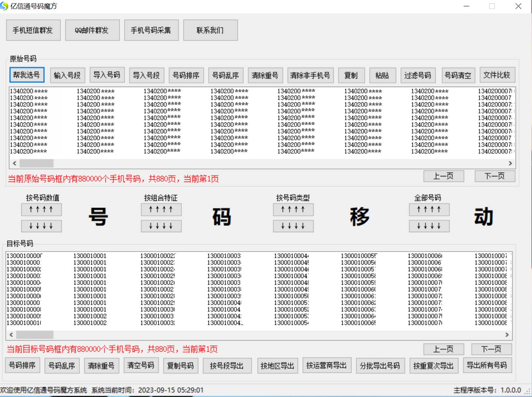This screenshot has width=532, height=397.
Task: Go to next page of original numbers
Action: click(x=495, y=176)
